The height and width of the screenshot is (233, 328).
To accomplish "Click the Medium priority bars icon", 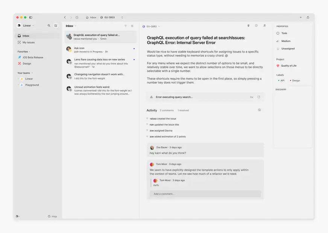I will point(278,41).
